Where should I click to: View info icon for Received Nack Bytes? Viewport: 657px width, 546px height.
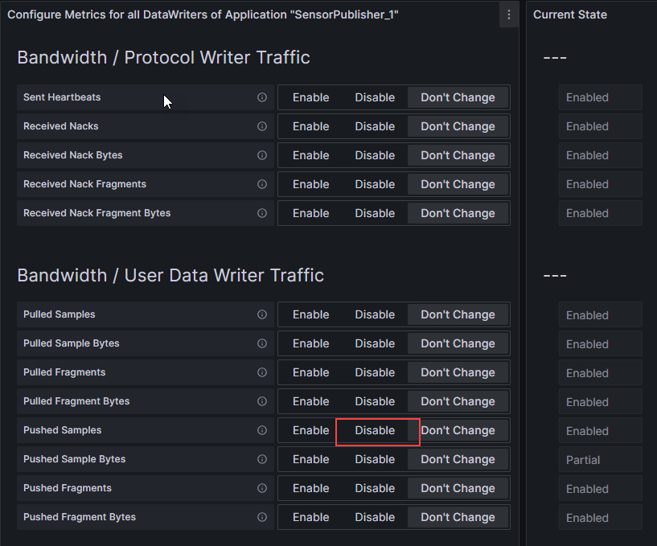[x=261, y=155]
